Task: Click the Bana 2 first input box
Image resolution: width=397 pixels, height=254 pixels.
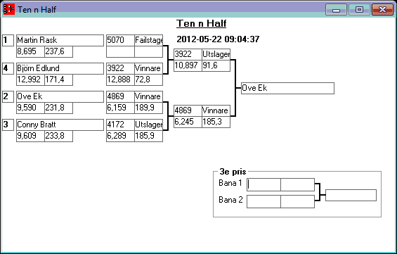Action: (x=263, y=201)
